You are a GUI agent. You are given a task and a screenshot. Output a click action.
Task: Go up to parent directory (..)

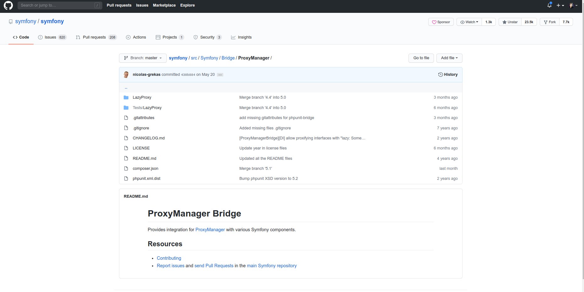pos(126,87)
